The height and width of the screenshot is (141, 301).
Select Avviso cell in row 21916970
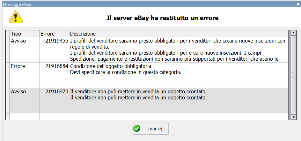tap(25, 100)
